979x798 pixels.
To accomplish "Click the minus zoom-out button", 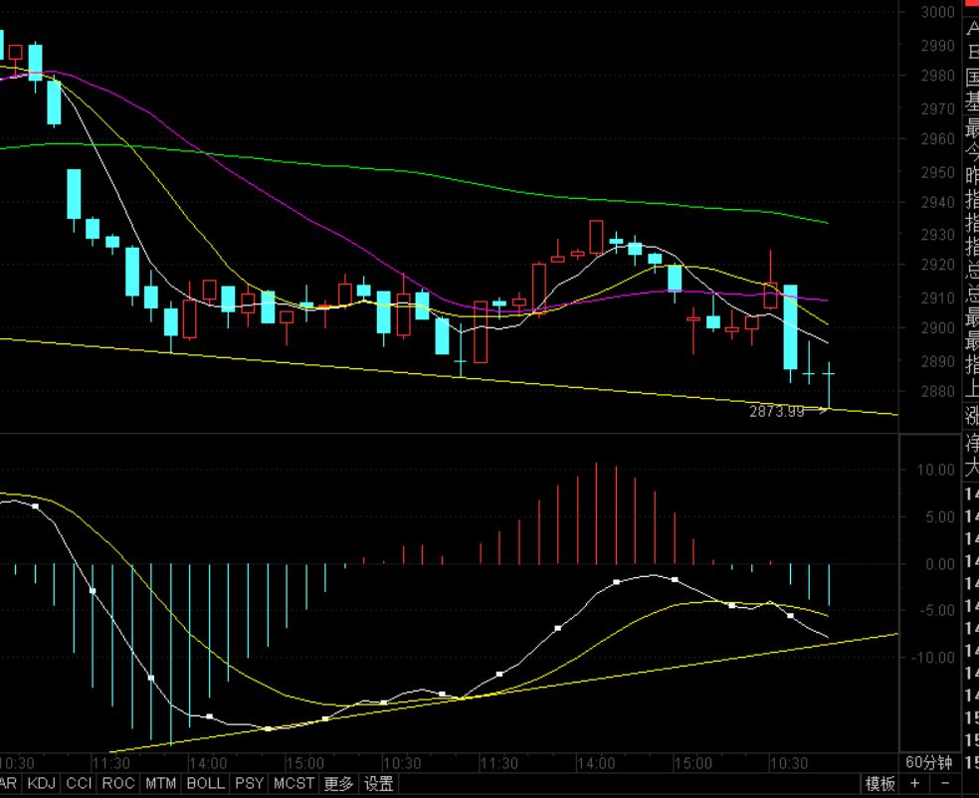I will (x=944, y=783).
